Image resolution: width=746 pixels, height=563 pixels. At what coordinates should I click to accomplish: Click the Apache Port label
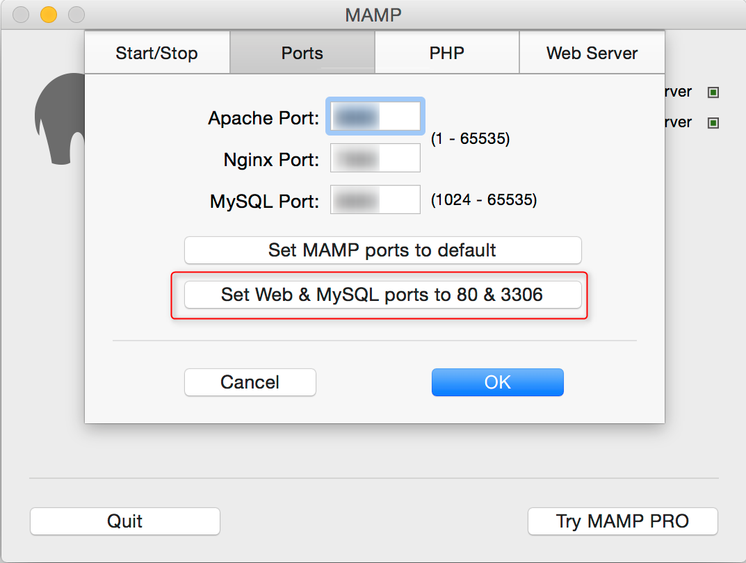(x=263, y=118)
